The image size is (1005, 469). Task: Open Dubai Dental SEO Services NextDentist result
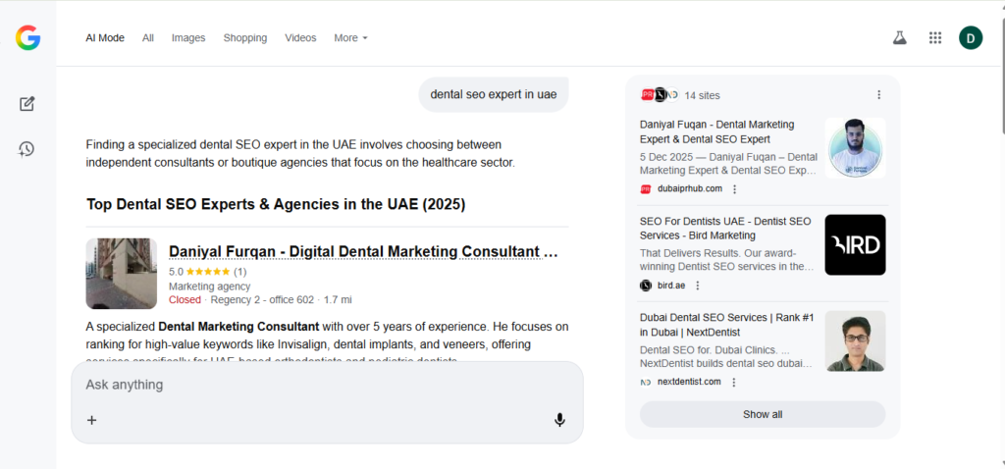click(727, 325)
